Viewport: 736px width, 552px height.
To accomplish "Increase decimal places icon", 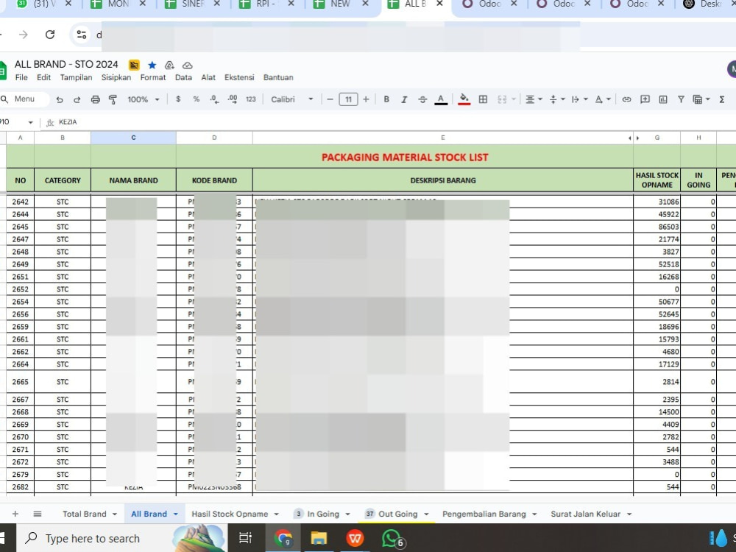I will pyautogui.click(x=233, y=99).
